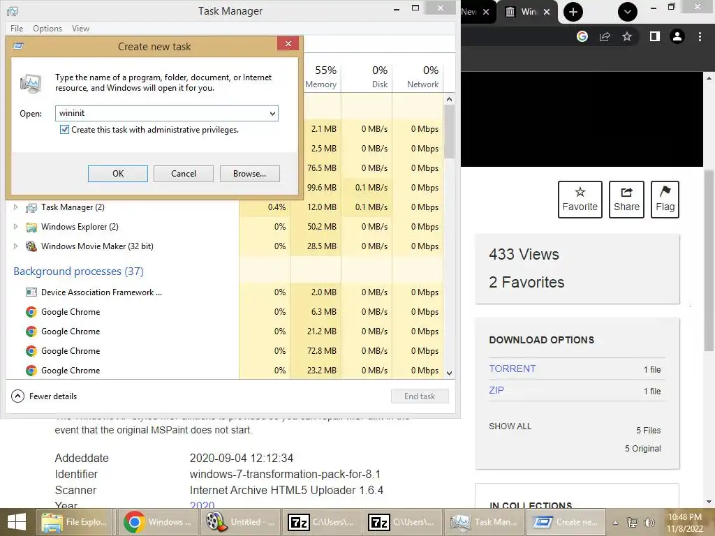
Task: Confirm the new task with OK button
Action: point(117,174)
